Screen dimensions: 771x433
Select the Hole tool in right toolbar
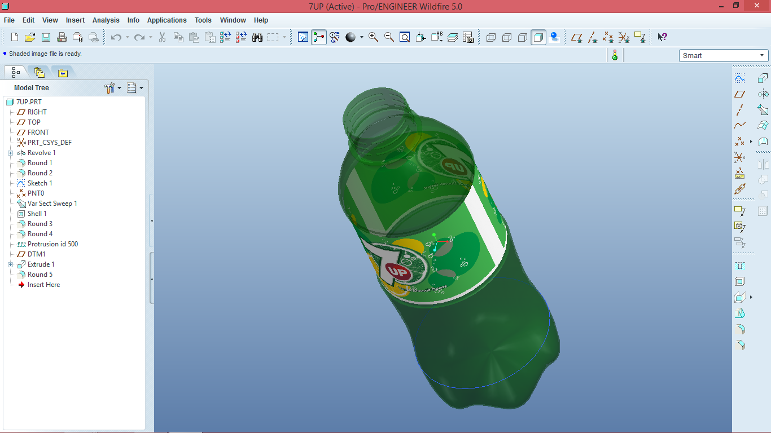click(x=739, y=266)
